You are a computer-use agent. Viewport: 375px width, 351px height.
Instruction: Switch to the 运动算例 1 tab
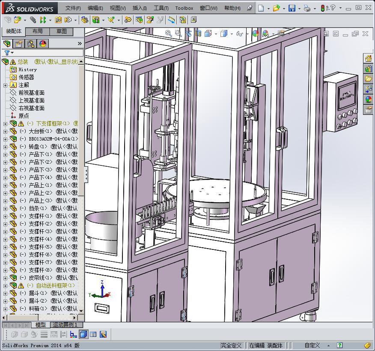(x=65, y=325)
